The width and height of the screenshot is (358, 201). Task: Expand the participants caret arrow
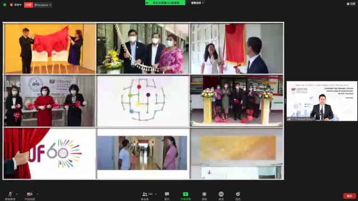pos(156,194)
